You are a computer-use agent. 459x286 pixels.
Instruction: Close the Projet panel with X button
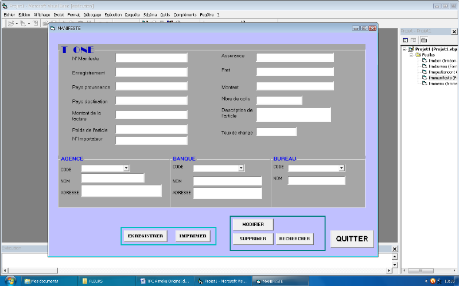(x=454, y=31)
